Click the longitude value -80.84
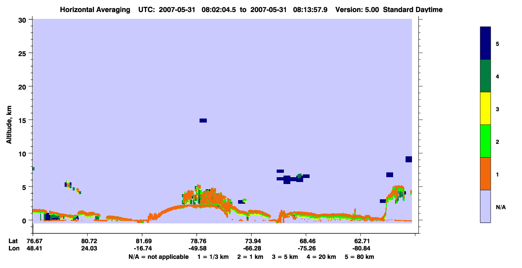The width and height of the screenshot is (522, 268). pyautogui.click(x=361, y=248)
